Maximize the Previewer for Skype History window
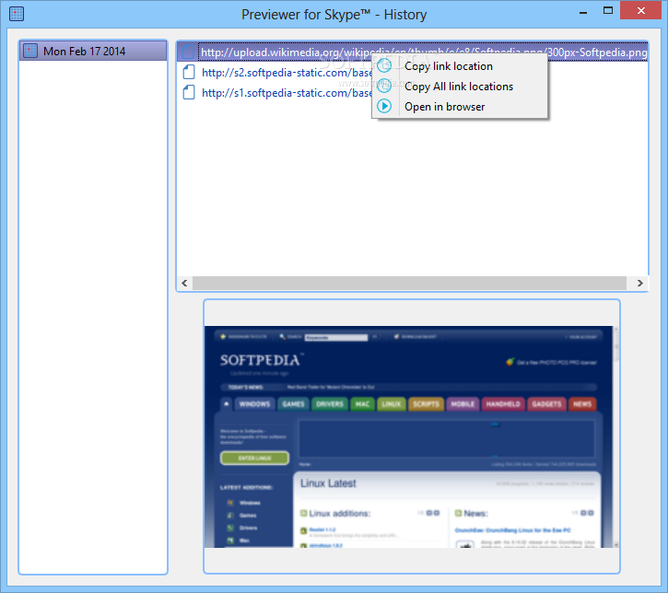The image size is (668, 593). [x=608, y=11]
